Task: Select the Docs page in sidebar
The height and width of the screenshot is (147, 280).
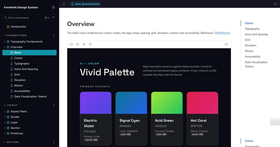Action: [30, 53]
